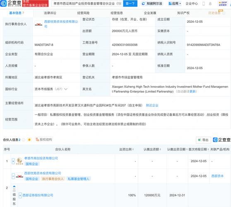Click the taxpayer ID 91420900MAE6T3N78A
231x207 pixels.
[x=203, y=45]
